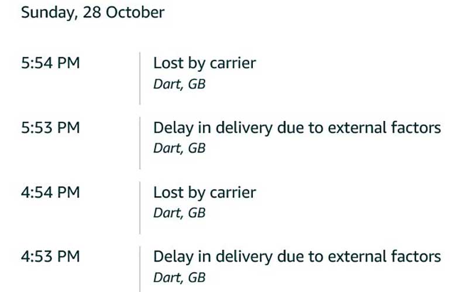Image resolution: width=468 pixels, height=292 pixels.
Task: Click Dart, GB location under 4:53 PM entry
Action: 179,277
